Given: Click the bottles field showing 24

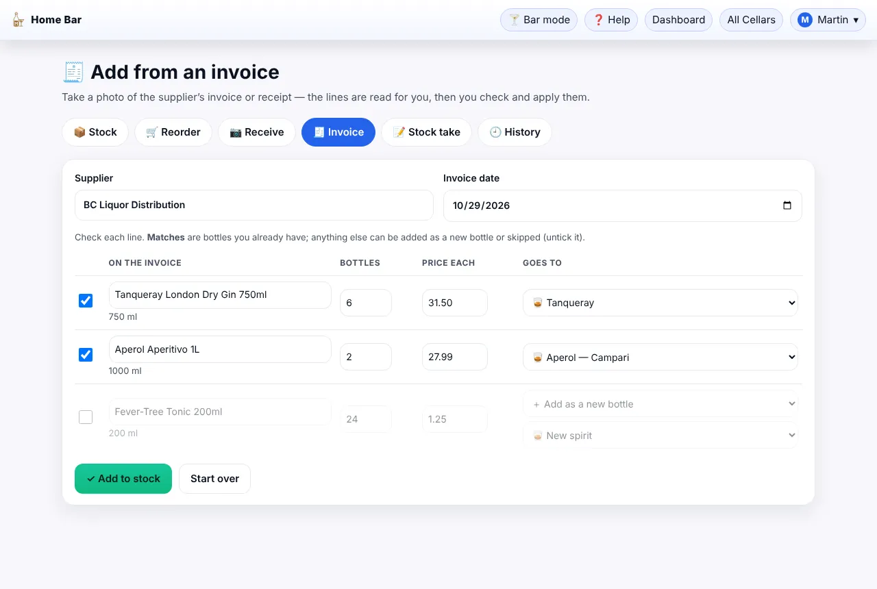Looking at the screenshot, I should click(366, 419).
